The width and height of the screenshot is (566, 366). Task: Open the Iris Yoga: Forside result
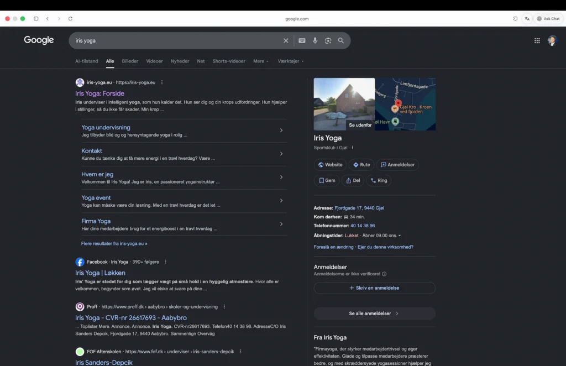tap(99, 93)
